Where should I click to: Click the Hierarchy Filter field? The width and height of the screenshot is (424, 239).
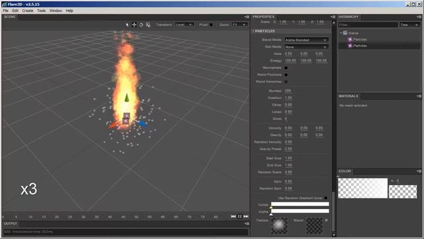[x=368, y=25]
